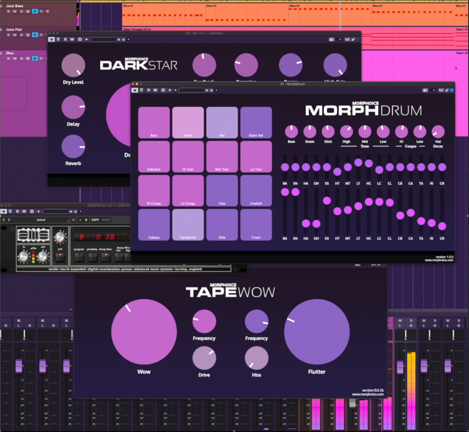Enable Read automation in UAD AMS header

pos(17,211)
